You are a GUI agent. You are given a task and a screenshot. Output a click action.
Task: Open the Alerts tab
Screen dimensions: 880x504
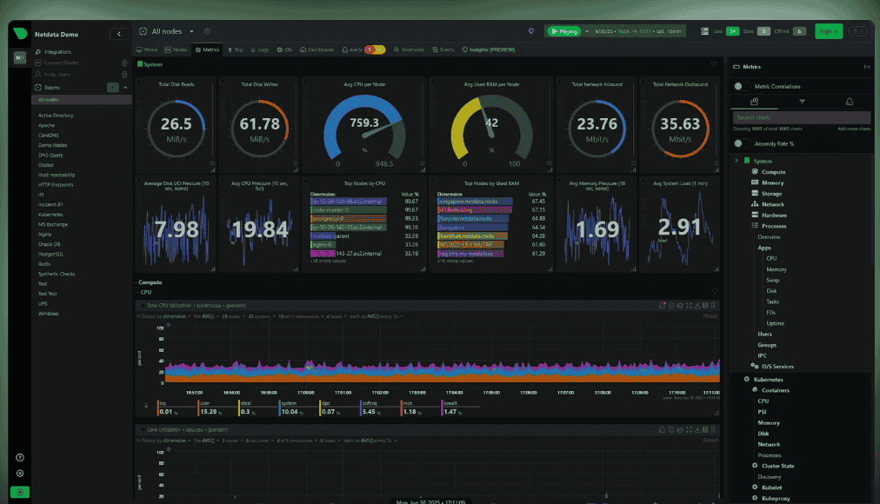tap(363, 50)
